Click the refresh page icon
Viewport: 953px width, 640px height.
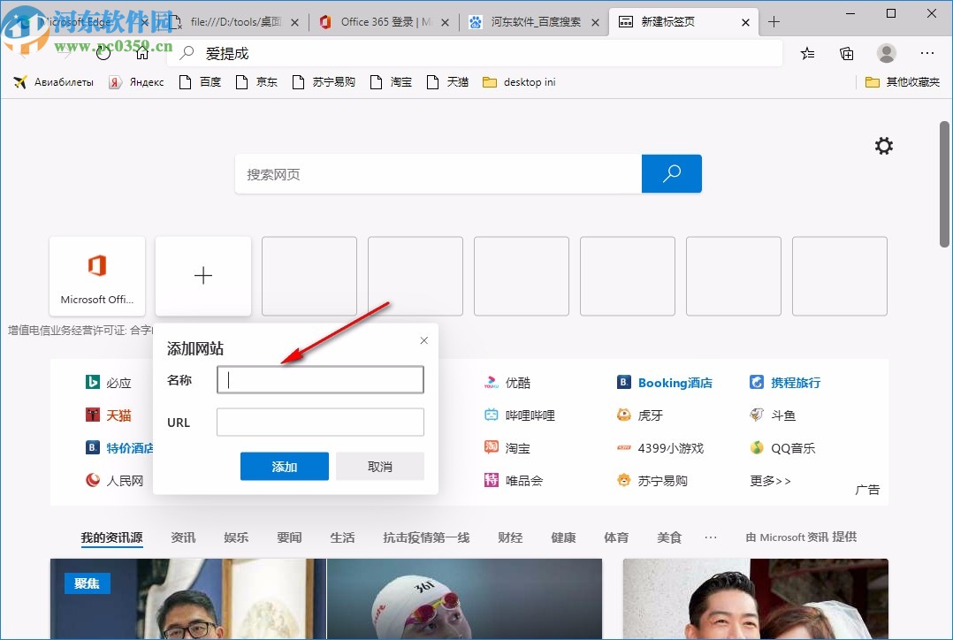click(103, 52)
